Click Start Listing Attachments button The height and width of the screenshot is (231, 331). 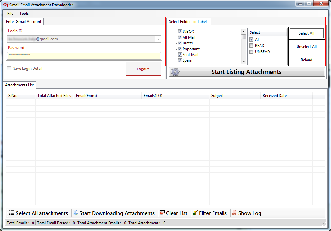click(247, 72)
